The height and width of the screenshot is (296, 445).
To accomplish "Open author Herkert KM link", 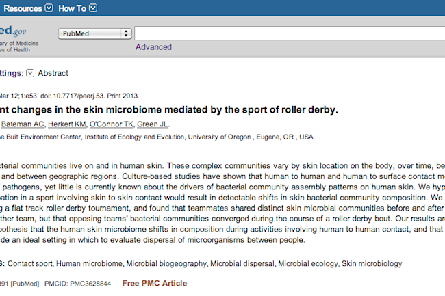I will [67, 124].
